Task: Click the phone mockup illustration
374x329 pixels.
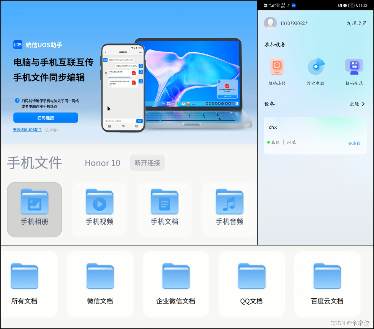Action: point(123,88)
